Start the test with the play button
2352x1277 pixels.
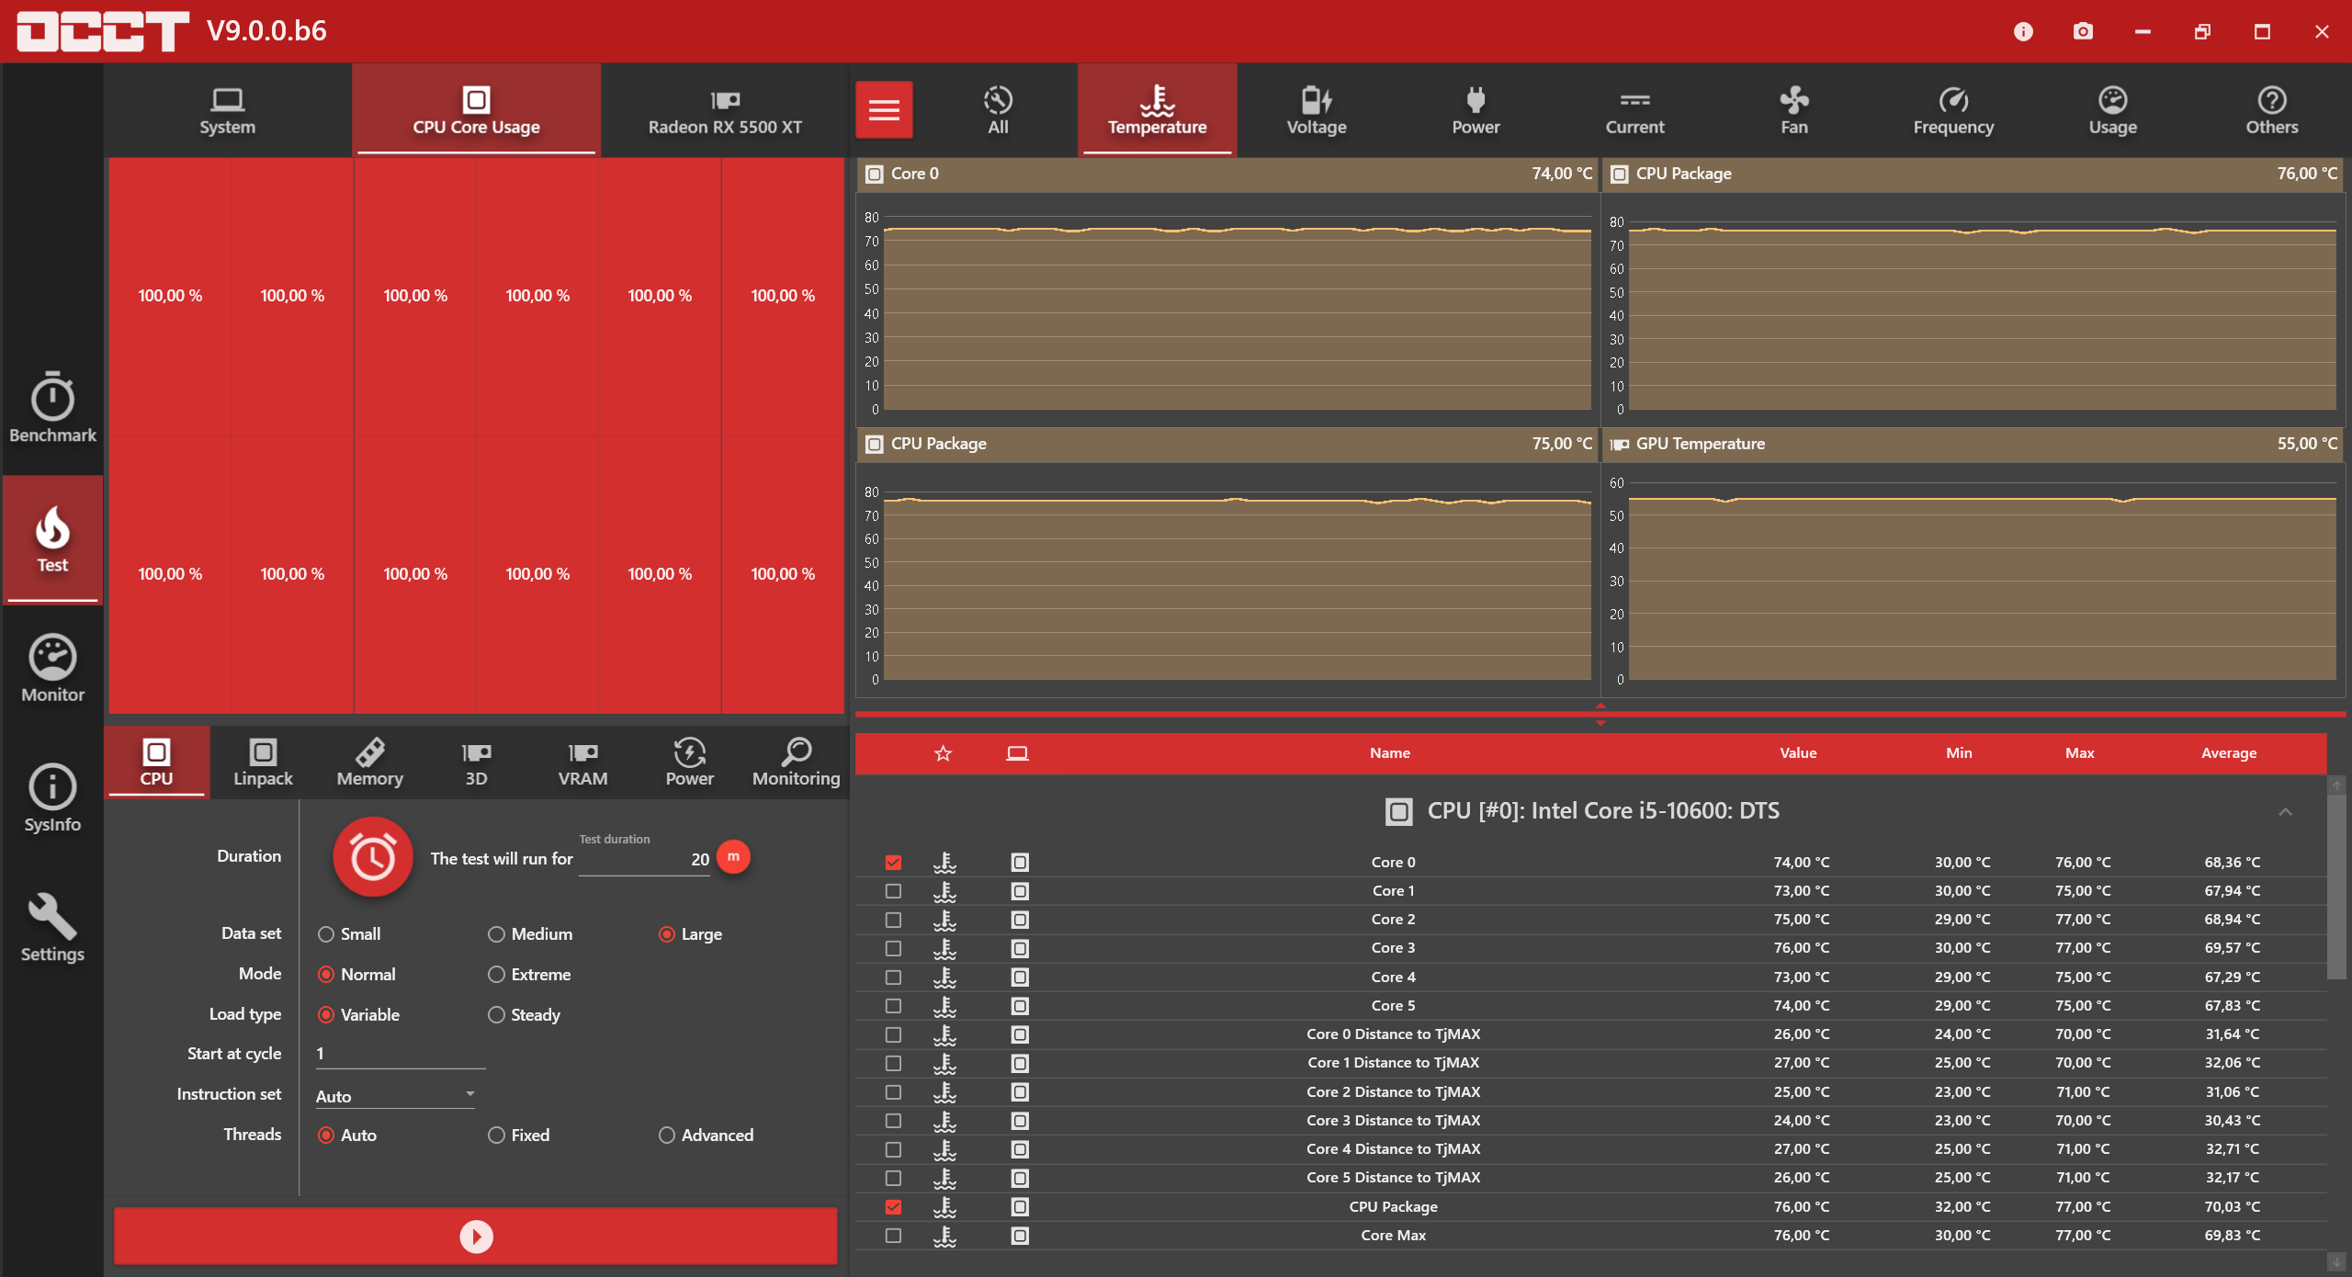[x=475, y=1237]
